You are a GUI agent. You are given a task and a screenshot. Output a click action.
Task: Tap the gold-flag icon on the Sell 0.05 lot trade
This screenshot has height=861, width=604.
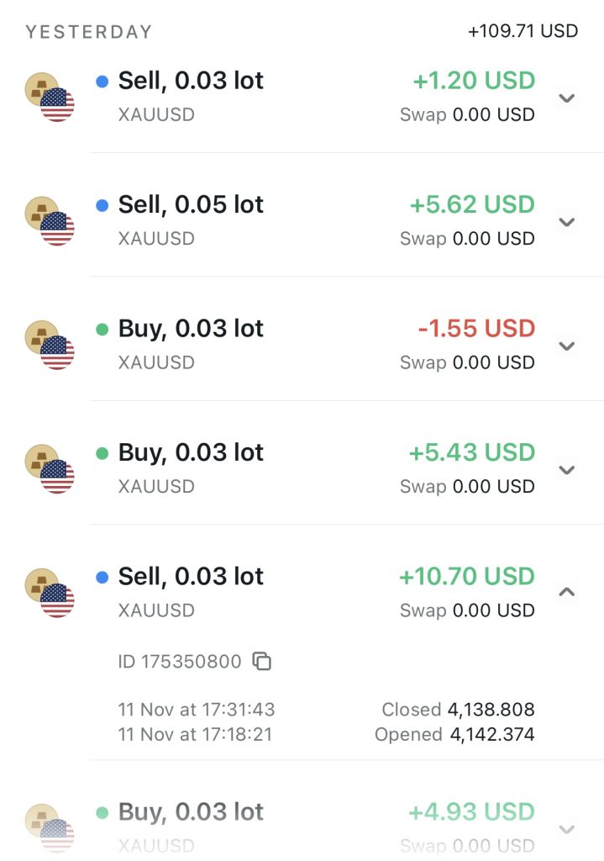[50, 220]
